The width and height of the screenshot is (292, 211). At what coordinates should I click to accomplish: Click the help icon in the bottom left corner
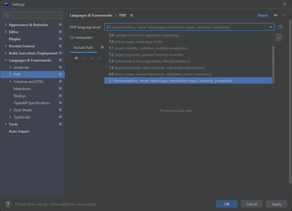click(8, 204)
